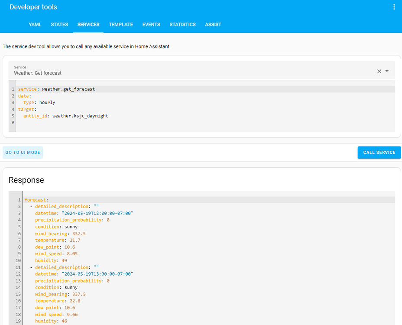Expand the Service dropdown arrow

387,71
